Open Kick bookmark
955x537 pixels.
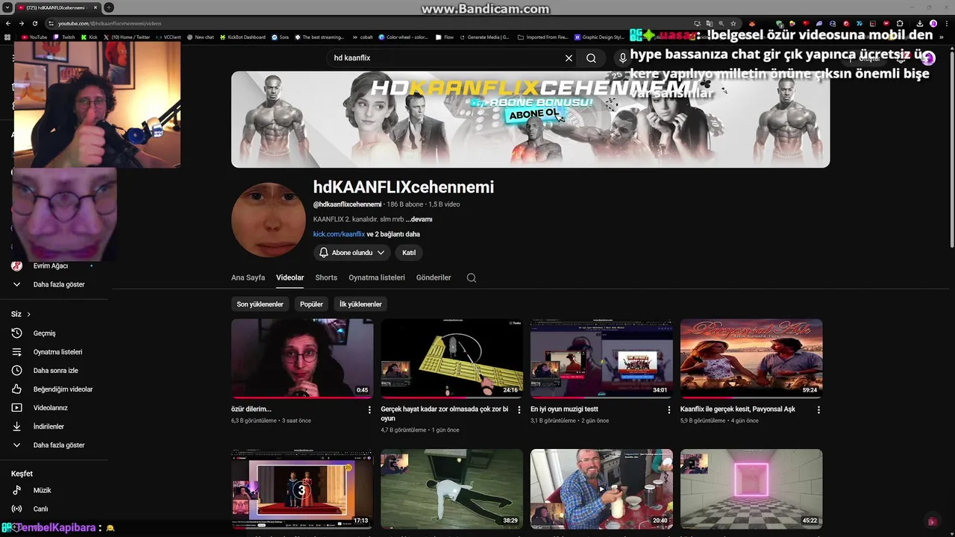click(x=90, y=37)
